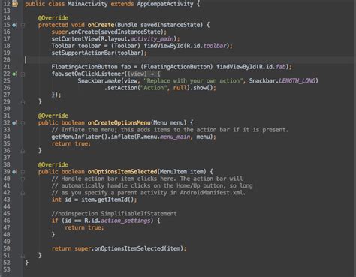Click the fold end marker on line 36
Screen dimensions: 356x277
point(23,151)
